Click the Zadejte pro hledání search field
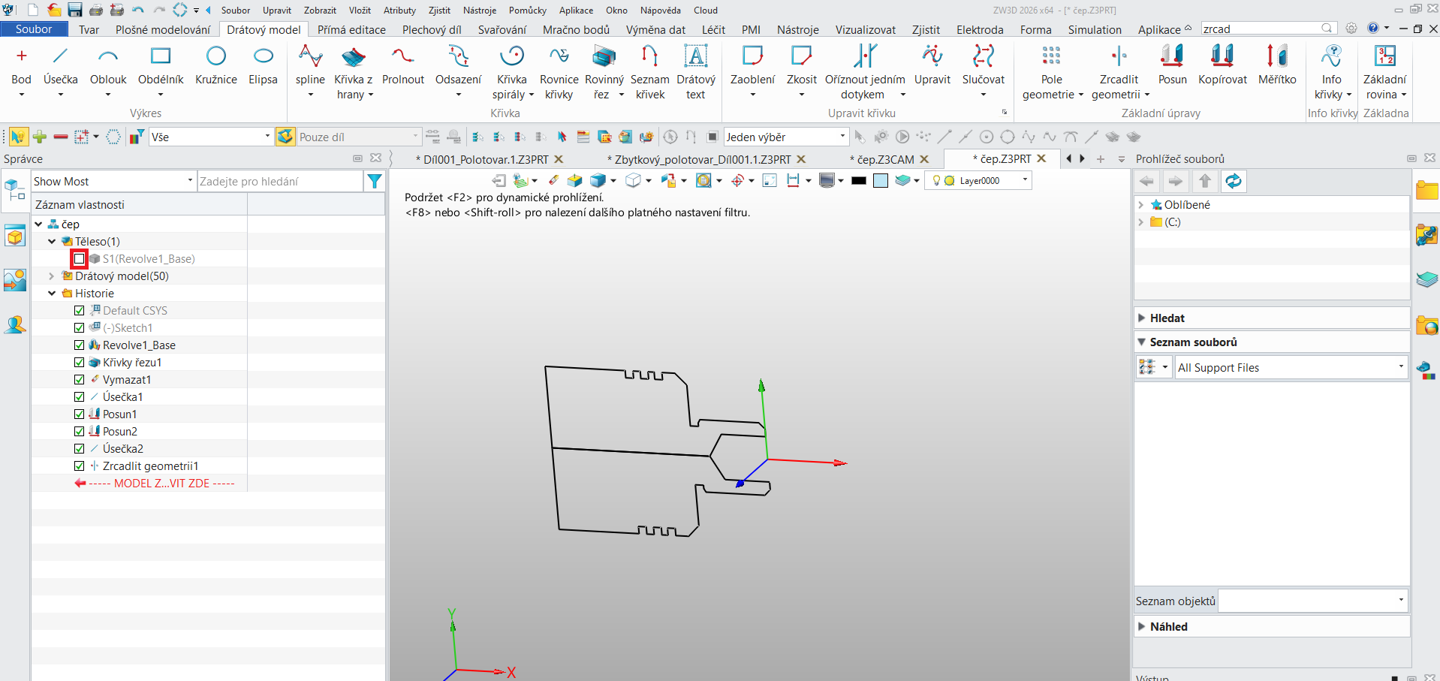This screenshot has width=1440, height=681. click(x=280, y=181)
